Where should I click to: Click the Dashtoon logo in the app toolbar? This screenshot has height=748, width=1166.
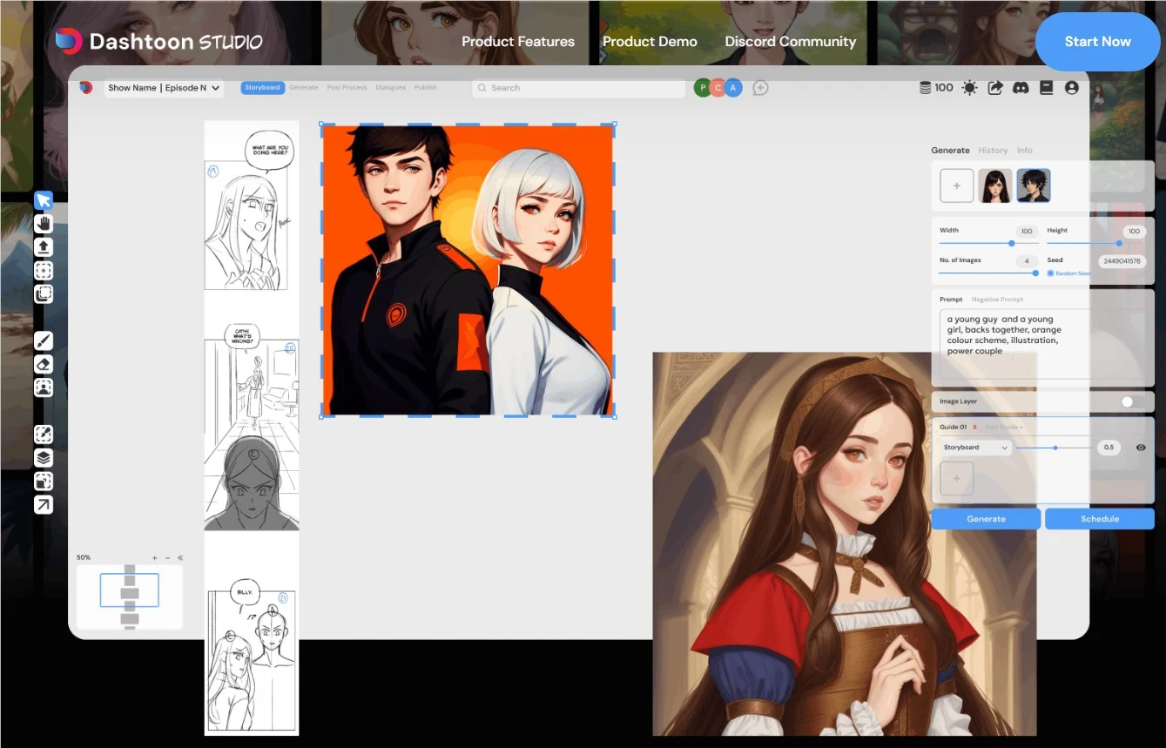(x=85, y=87)
